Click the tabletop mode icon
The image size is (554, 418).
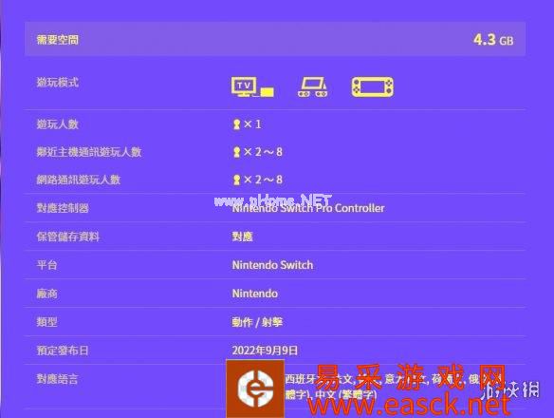click(313, 87)
